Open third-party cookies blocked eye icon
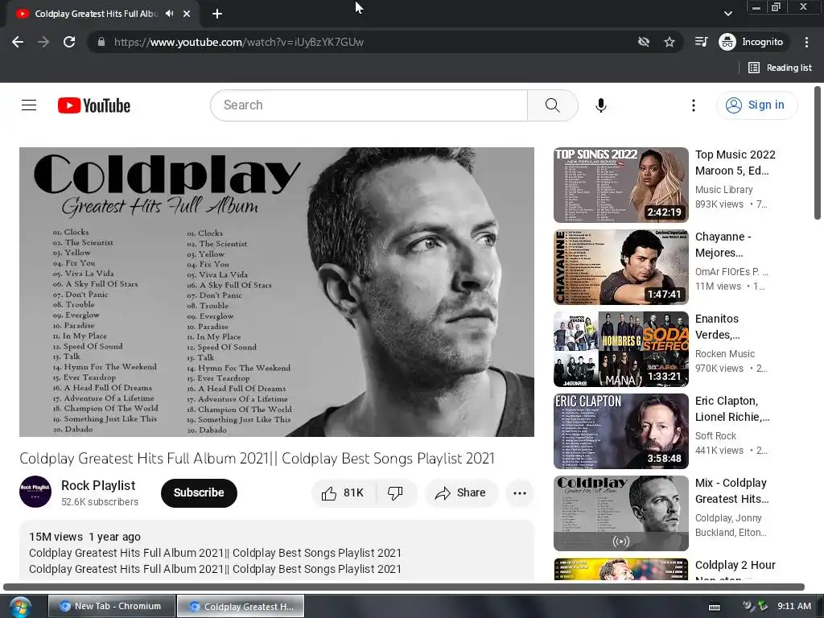 [x=643, y=42]
